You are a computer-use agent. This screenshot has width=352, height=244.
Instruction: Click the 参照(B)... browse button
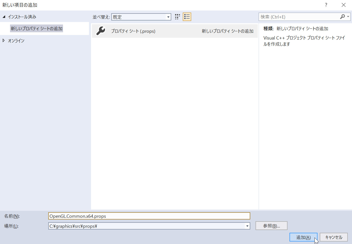point(271,226)
